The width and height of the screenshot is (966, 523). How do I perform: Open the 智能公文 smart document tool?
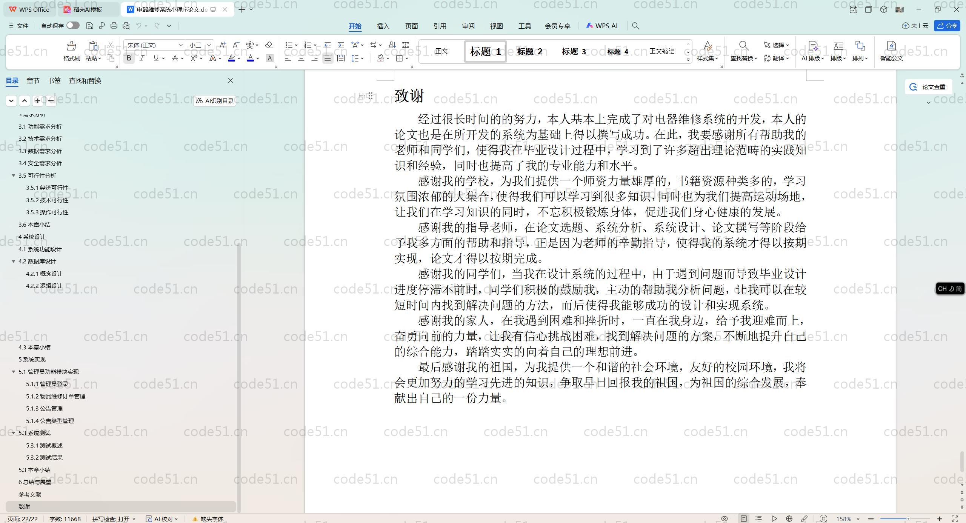click(891, 51)
